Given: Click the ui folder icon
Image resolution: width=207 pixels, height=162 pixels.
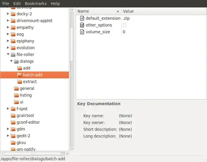Looking at the screenshot, I should [x=16, y=102].
